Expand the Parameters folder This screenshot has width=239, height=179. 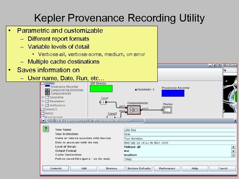point(43,101)
